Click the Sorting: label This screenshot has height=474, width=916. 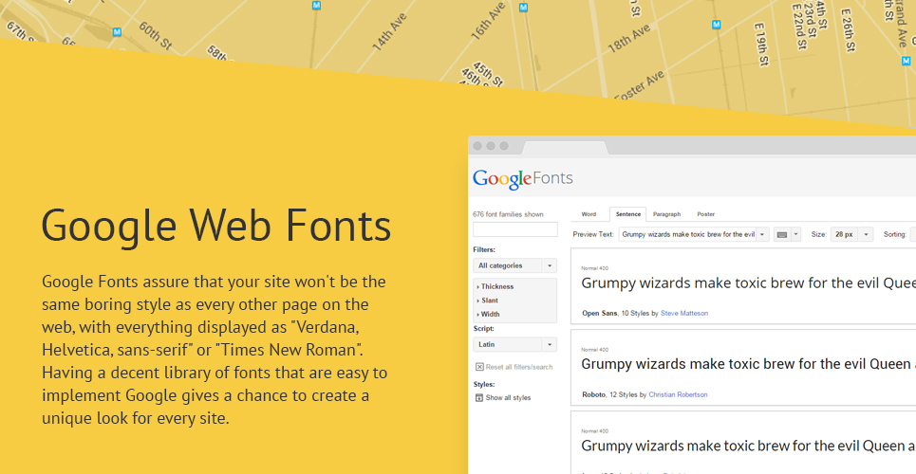(x=894, y=235)
